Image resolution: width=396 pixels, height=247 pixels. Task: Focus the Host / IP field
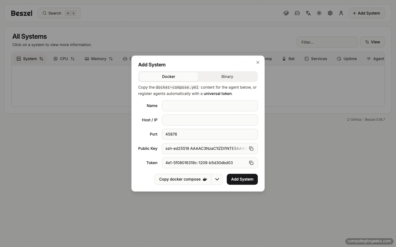coord(210,120)
